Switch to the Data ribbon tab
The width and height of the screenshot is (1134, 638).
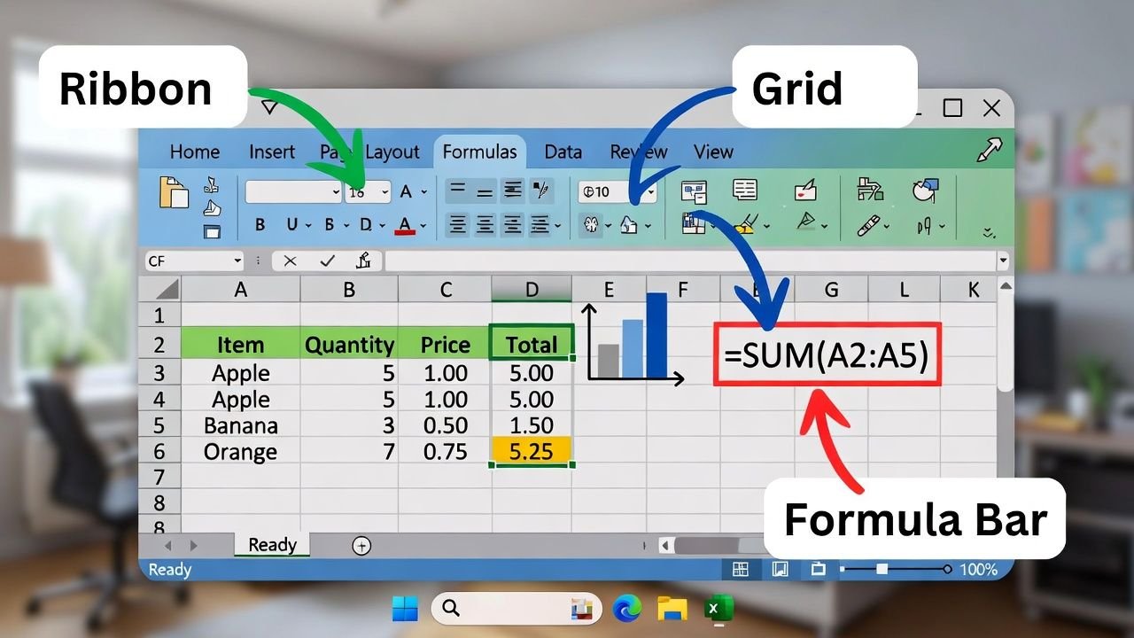(x=563, y=152)
